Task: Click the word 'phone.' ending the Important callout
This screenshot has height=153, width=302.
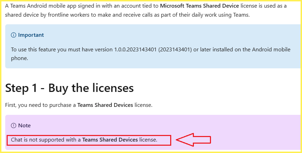Action: pos(20,59)
